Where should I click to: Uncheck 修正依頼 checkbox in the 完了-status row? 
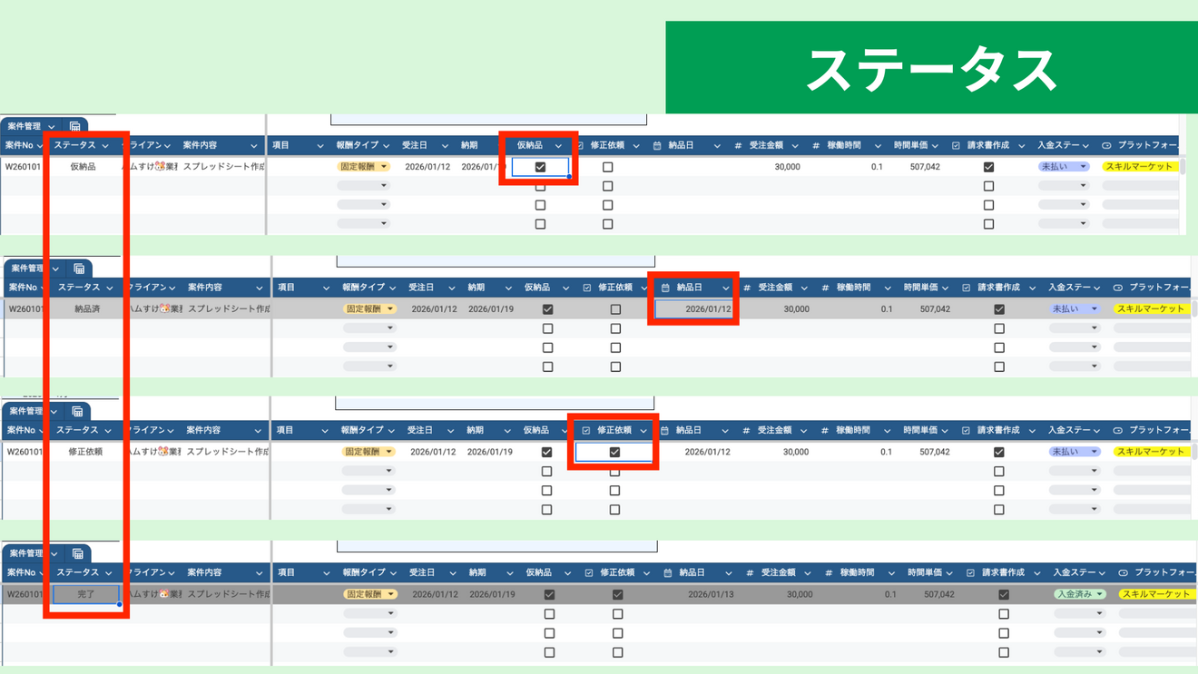click(x=617, y=595)
